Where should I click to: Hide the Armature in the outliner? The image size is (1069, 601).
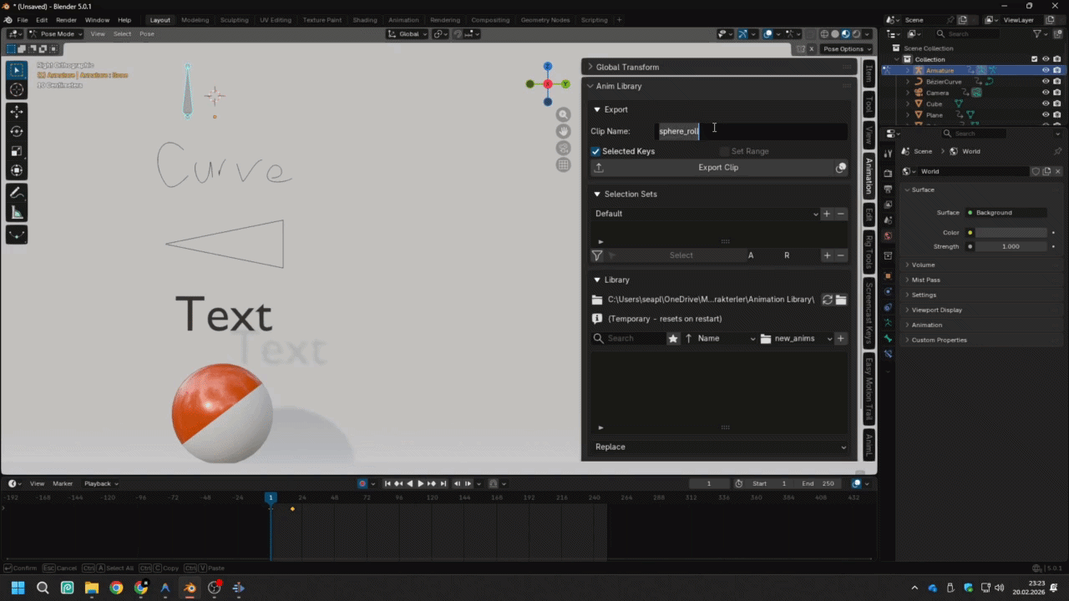tap(1045, 71)
